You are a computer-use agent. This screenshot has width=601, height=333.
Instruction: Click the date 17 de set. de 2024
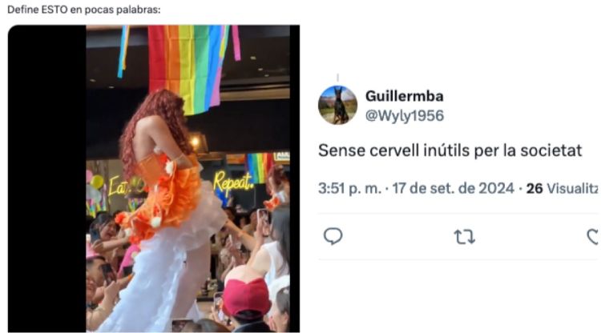453,188
